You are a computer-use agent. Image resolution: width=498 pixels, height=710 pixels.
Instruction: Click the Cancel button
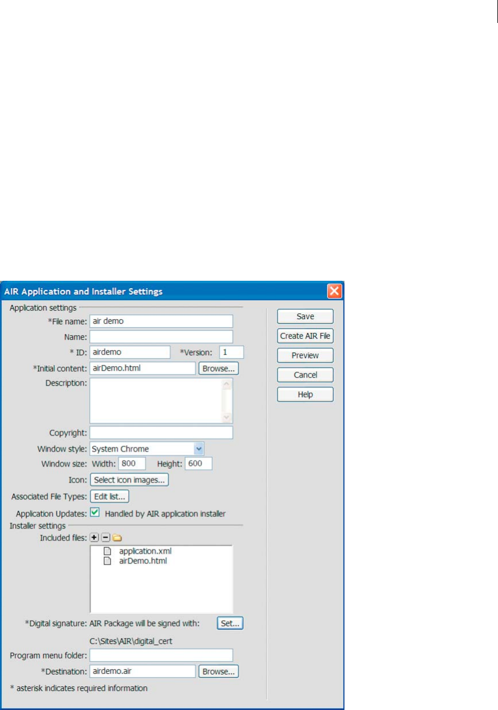305,375
